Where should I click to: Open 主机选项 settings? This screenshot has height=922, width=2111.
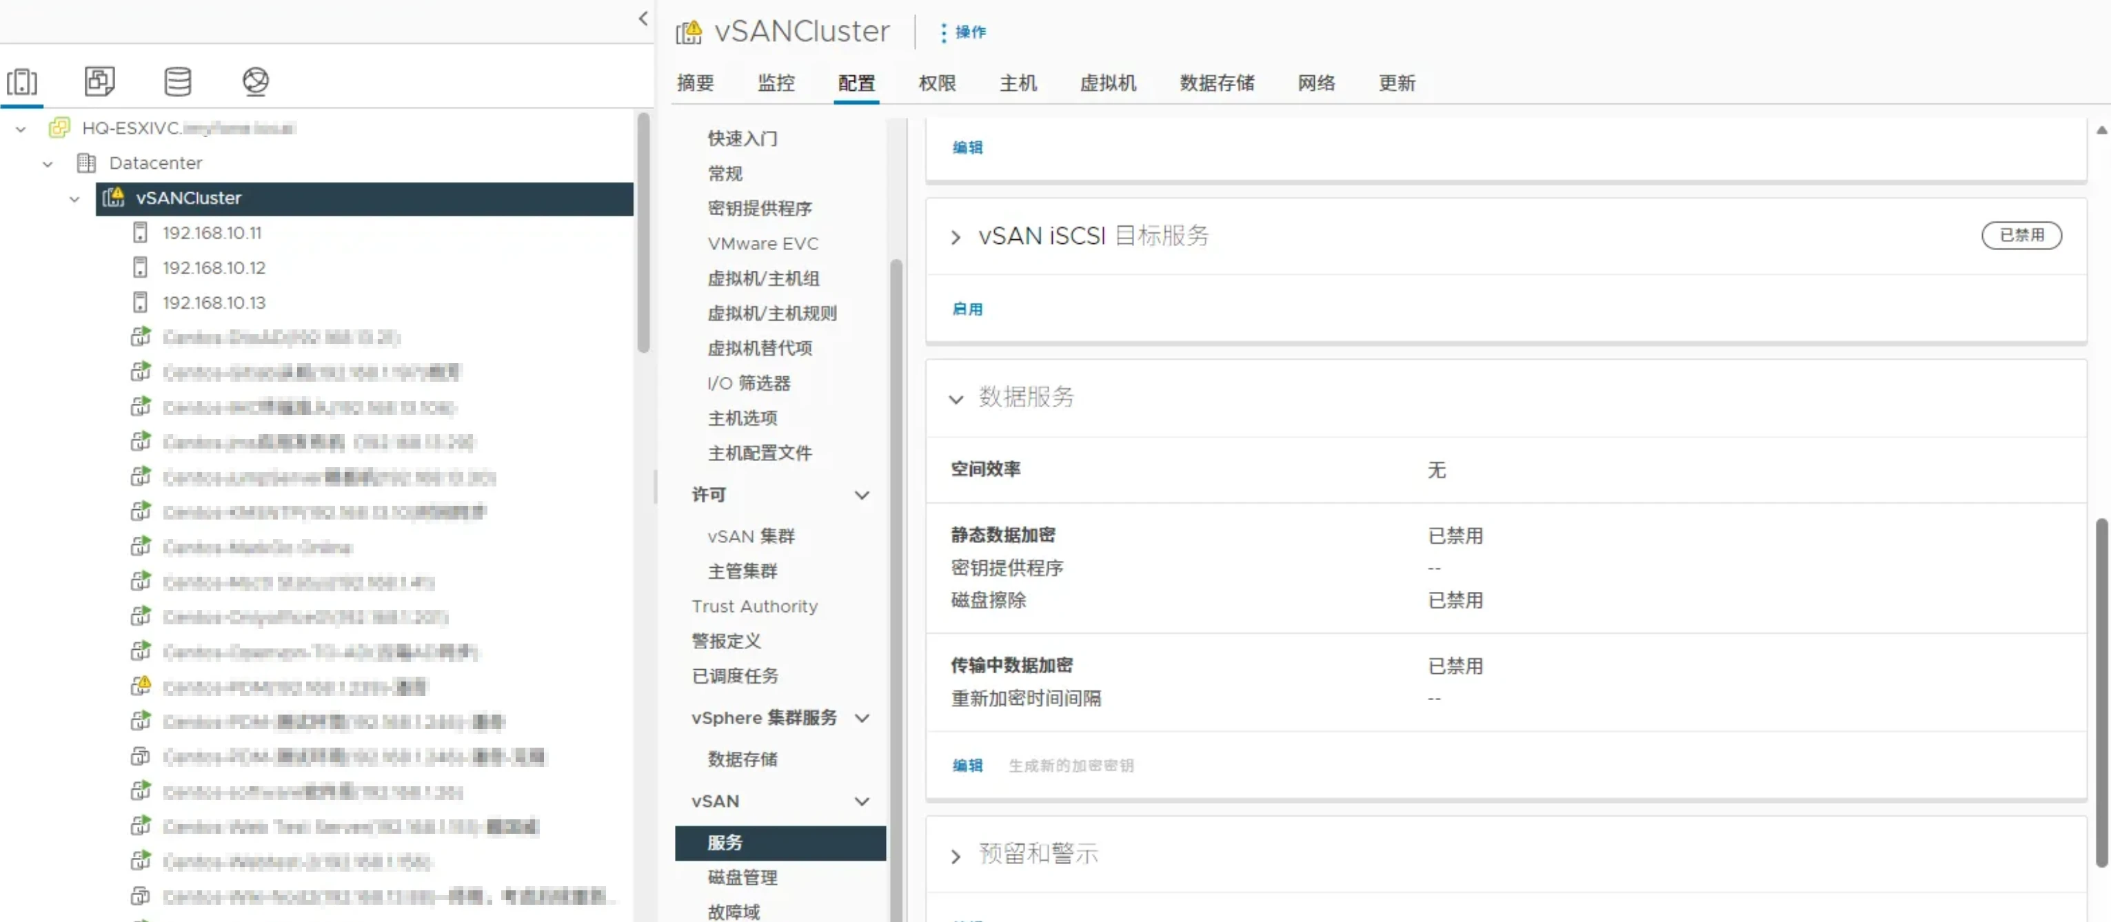743,418
